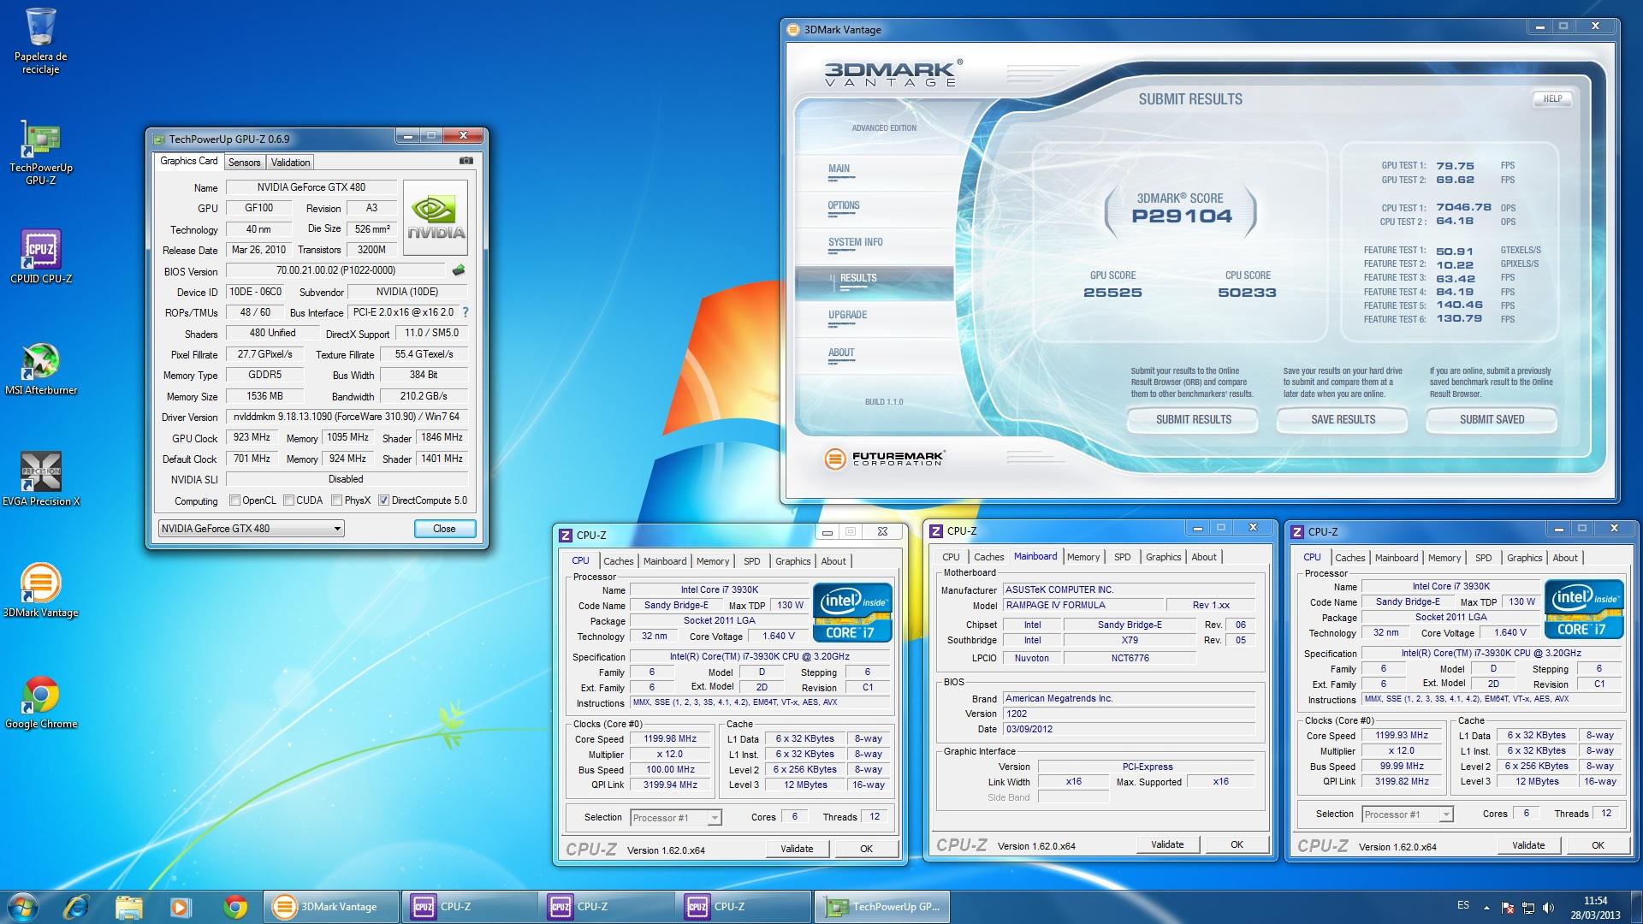The image size is (1643, 924).
Task: Open Windows Media Player from the taskbar
Action: (x=181, y=907)
